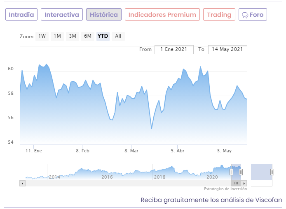
Task: Select the 6M zoom range
Action: (88, 36)
